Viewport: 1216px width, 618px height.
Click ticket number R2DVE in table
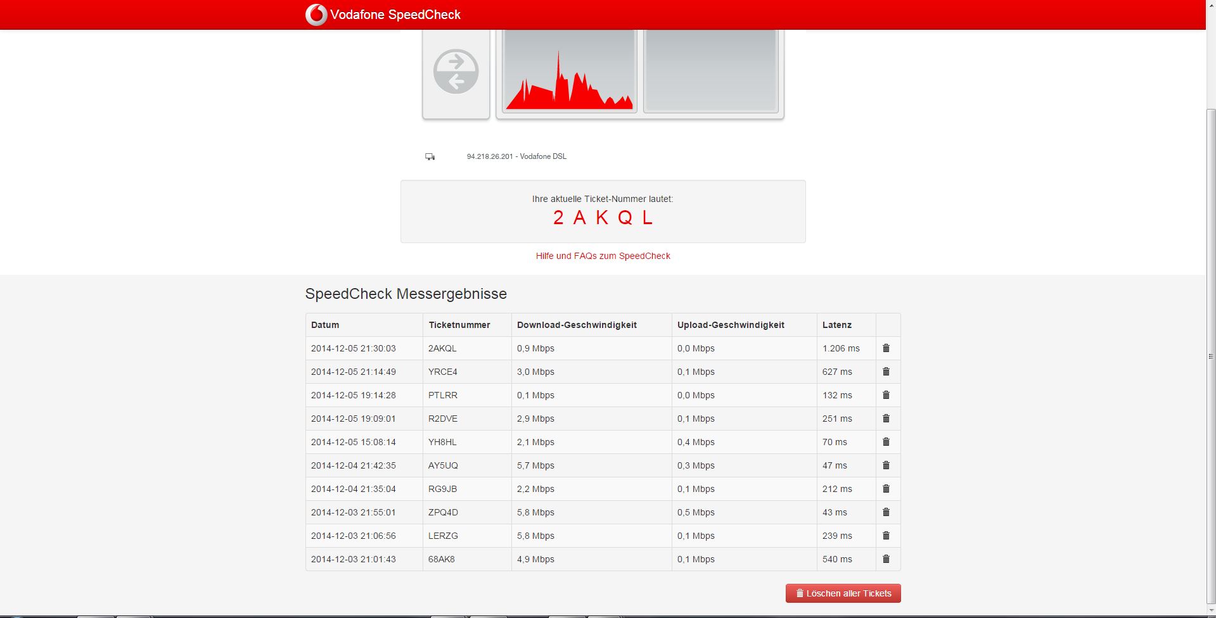click(442, 419)
